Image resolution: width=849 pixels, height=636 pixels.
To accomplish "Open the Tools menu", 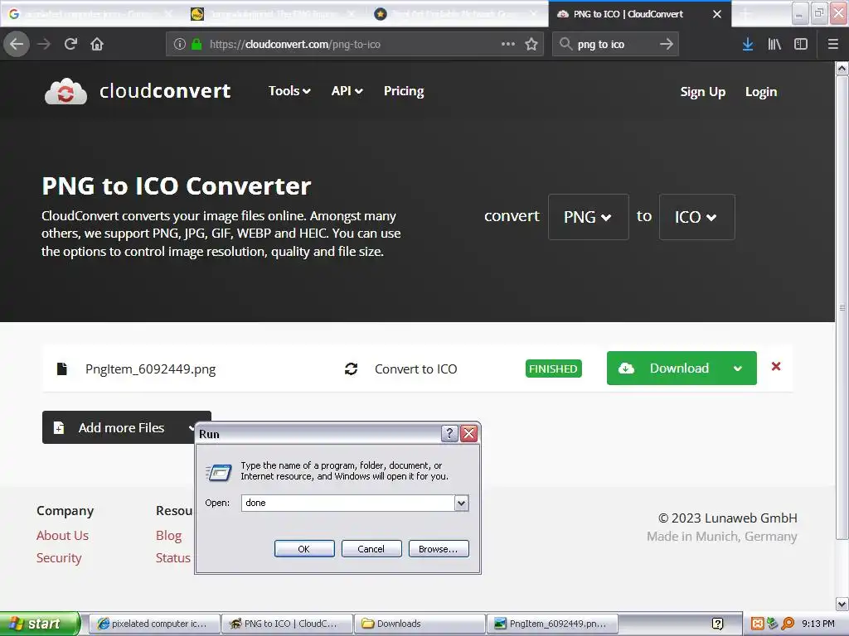I will 289,91.
